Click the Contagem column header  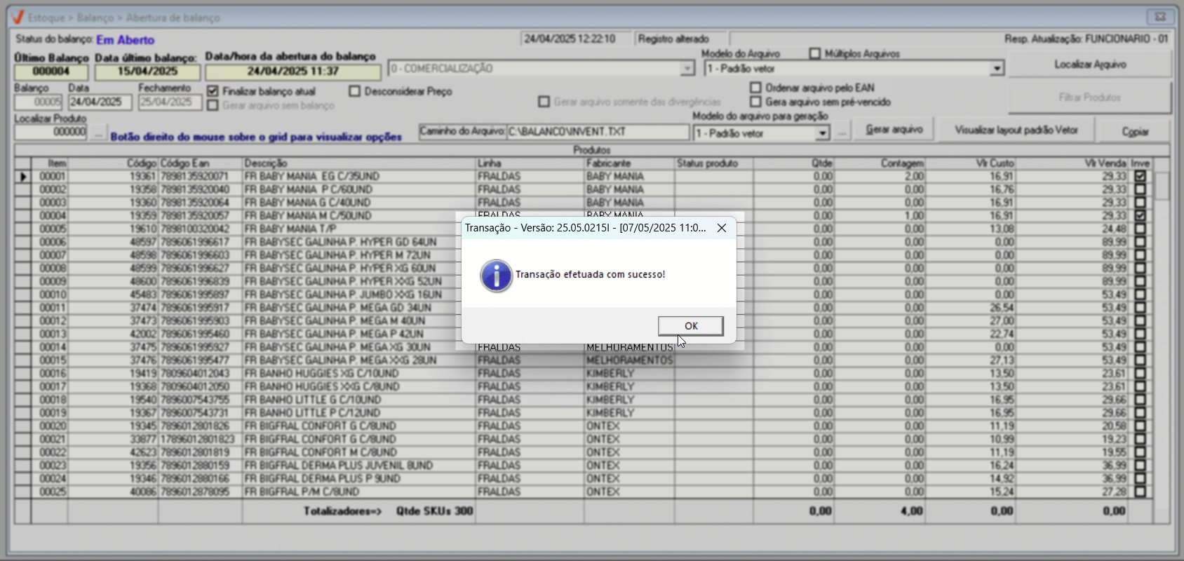pos(880,163)
